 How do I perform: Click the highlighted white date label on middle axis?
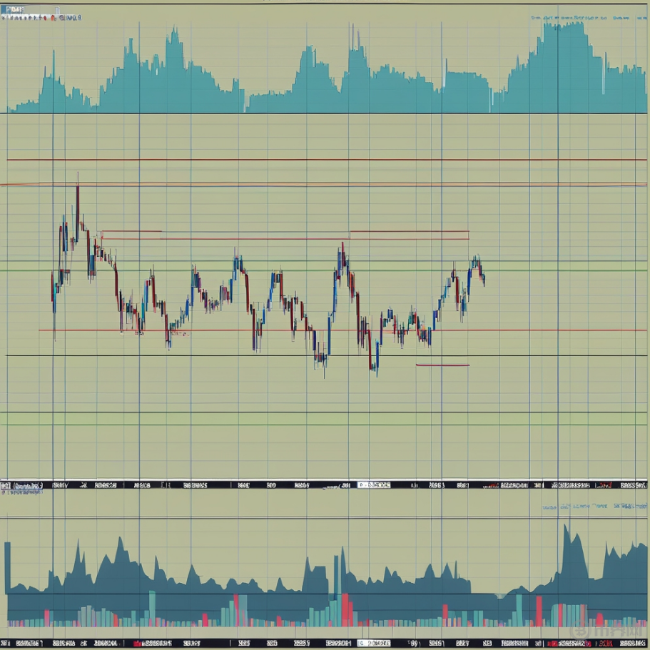tap(374, 484)
